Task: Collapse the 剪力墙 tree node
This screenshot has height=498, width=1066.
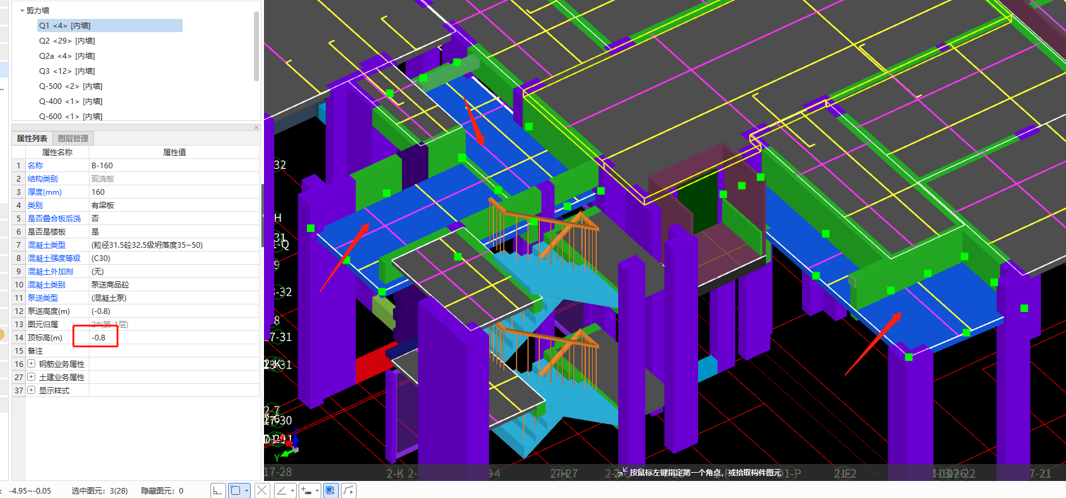Action: tap(22, 11)
